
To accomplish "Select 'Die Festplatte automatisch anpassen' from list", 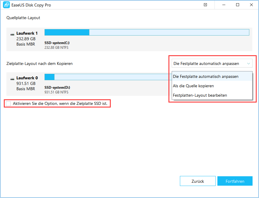I will point(212,76).
